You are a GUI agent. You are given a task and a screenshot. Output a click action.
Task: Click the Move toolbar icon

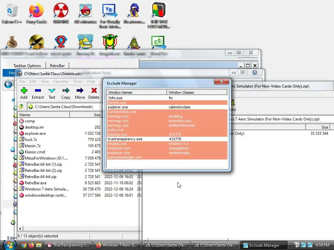coord(80,93)
